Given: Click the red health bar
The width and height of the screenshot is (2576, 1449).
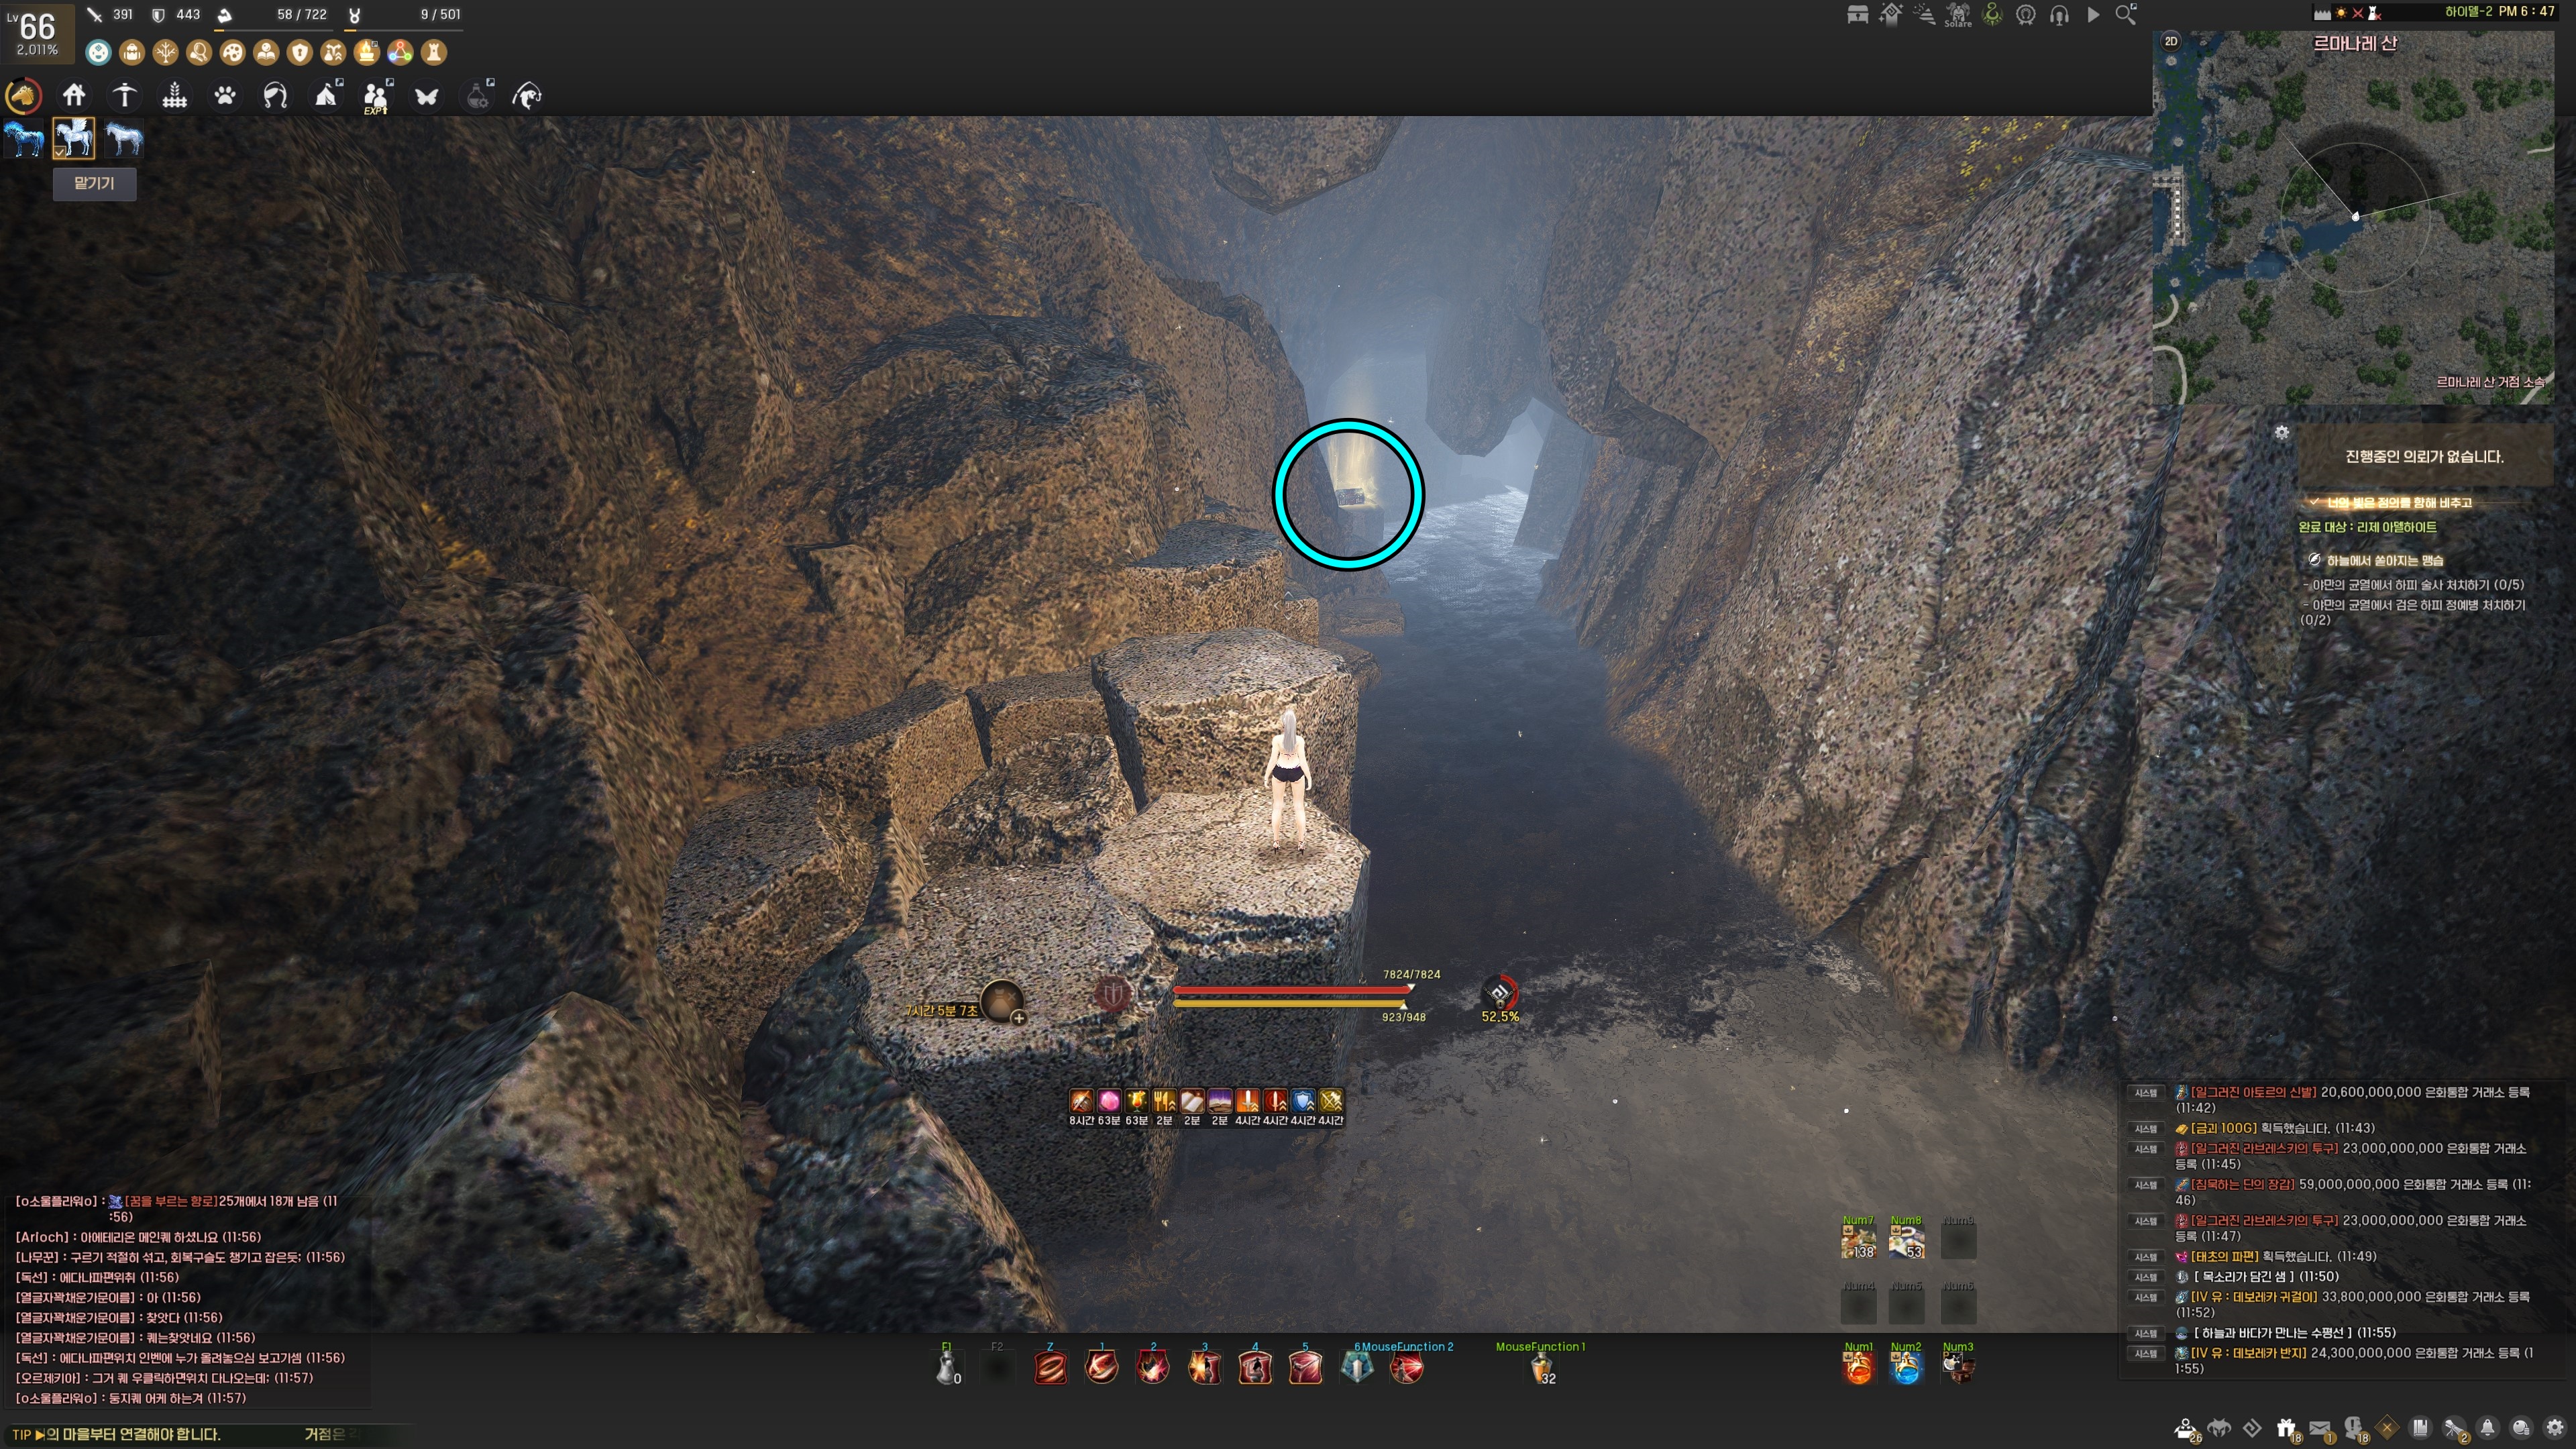Looking at the screenshot, I should click(x=1290, y=990).
